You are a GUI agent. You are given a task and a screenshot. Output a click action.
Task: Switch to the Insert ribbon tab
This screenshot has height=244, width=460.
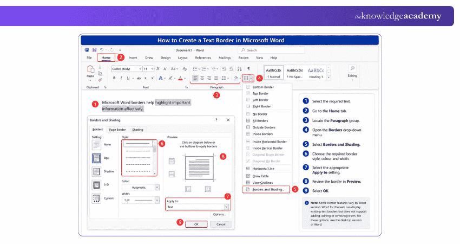click(x=133, y=58)
